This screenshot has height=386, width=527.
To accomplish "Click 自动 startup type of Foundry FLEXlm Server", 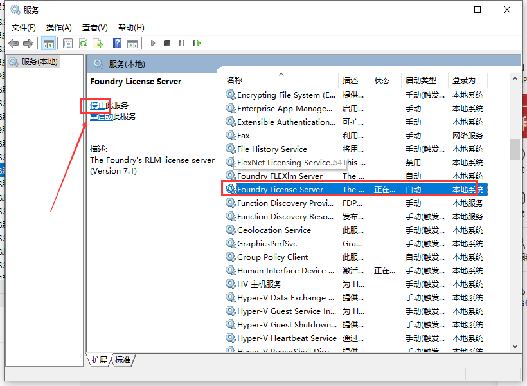I will (413, 176).
